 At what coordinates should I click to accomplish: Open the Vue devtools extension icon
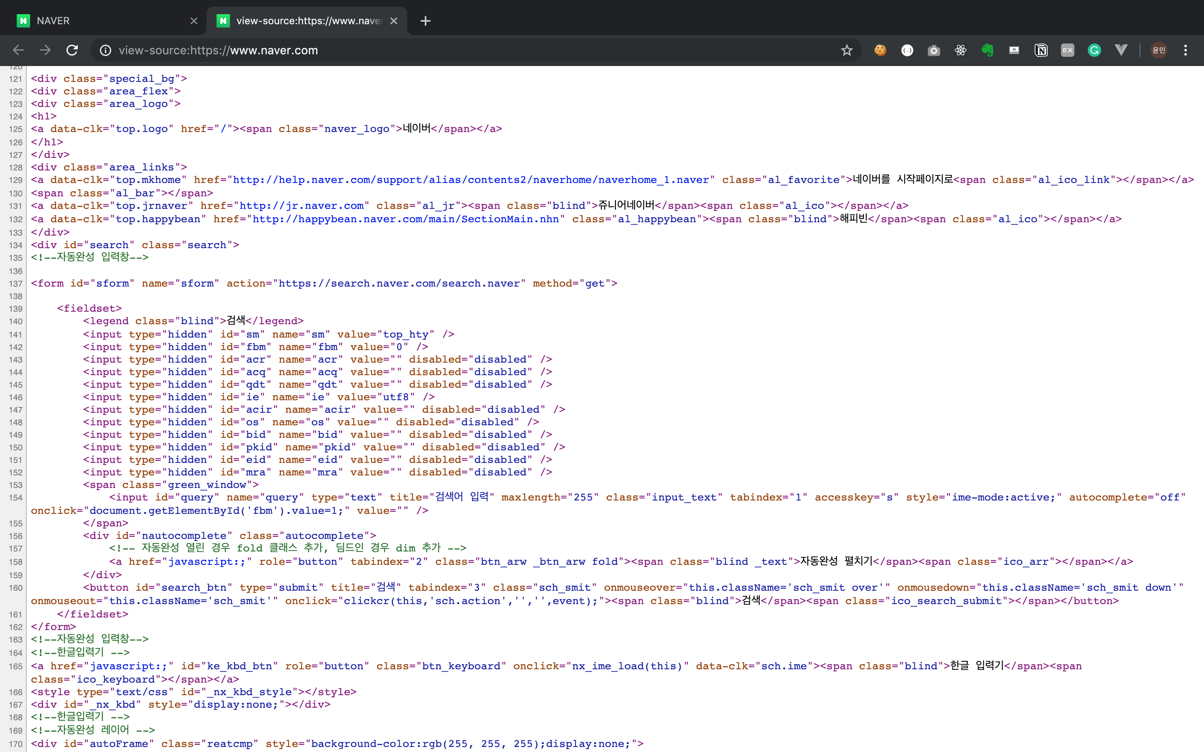(1121, 50)
